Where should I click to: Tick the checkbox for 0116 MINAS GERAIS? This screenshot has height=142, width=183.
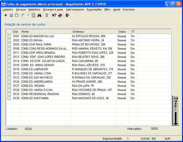pos(9,65)
